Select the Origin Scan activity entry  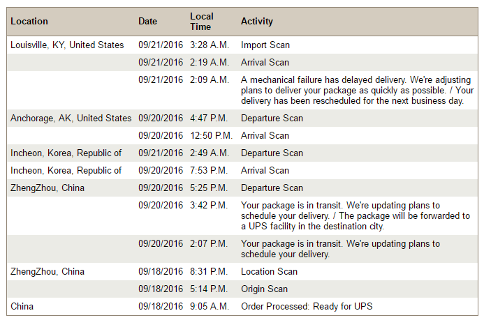click(x=264, y=289)
